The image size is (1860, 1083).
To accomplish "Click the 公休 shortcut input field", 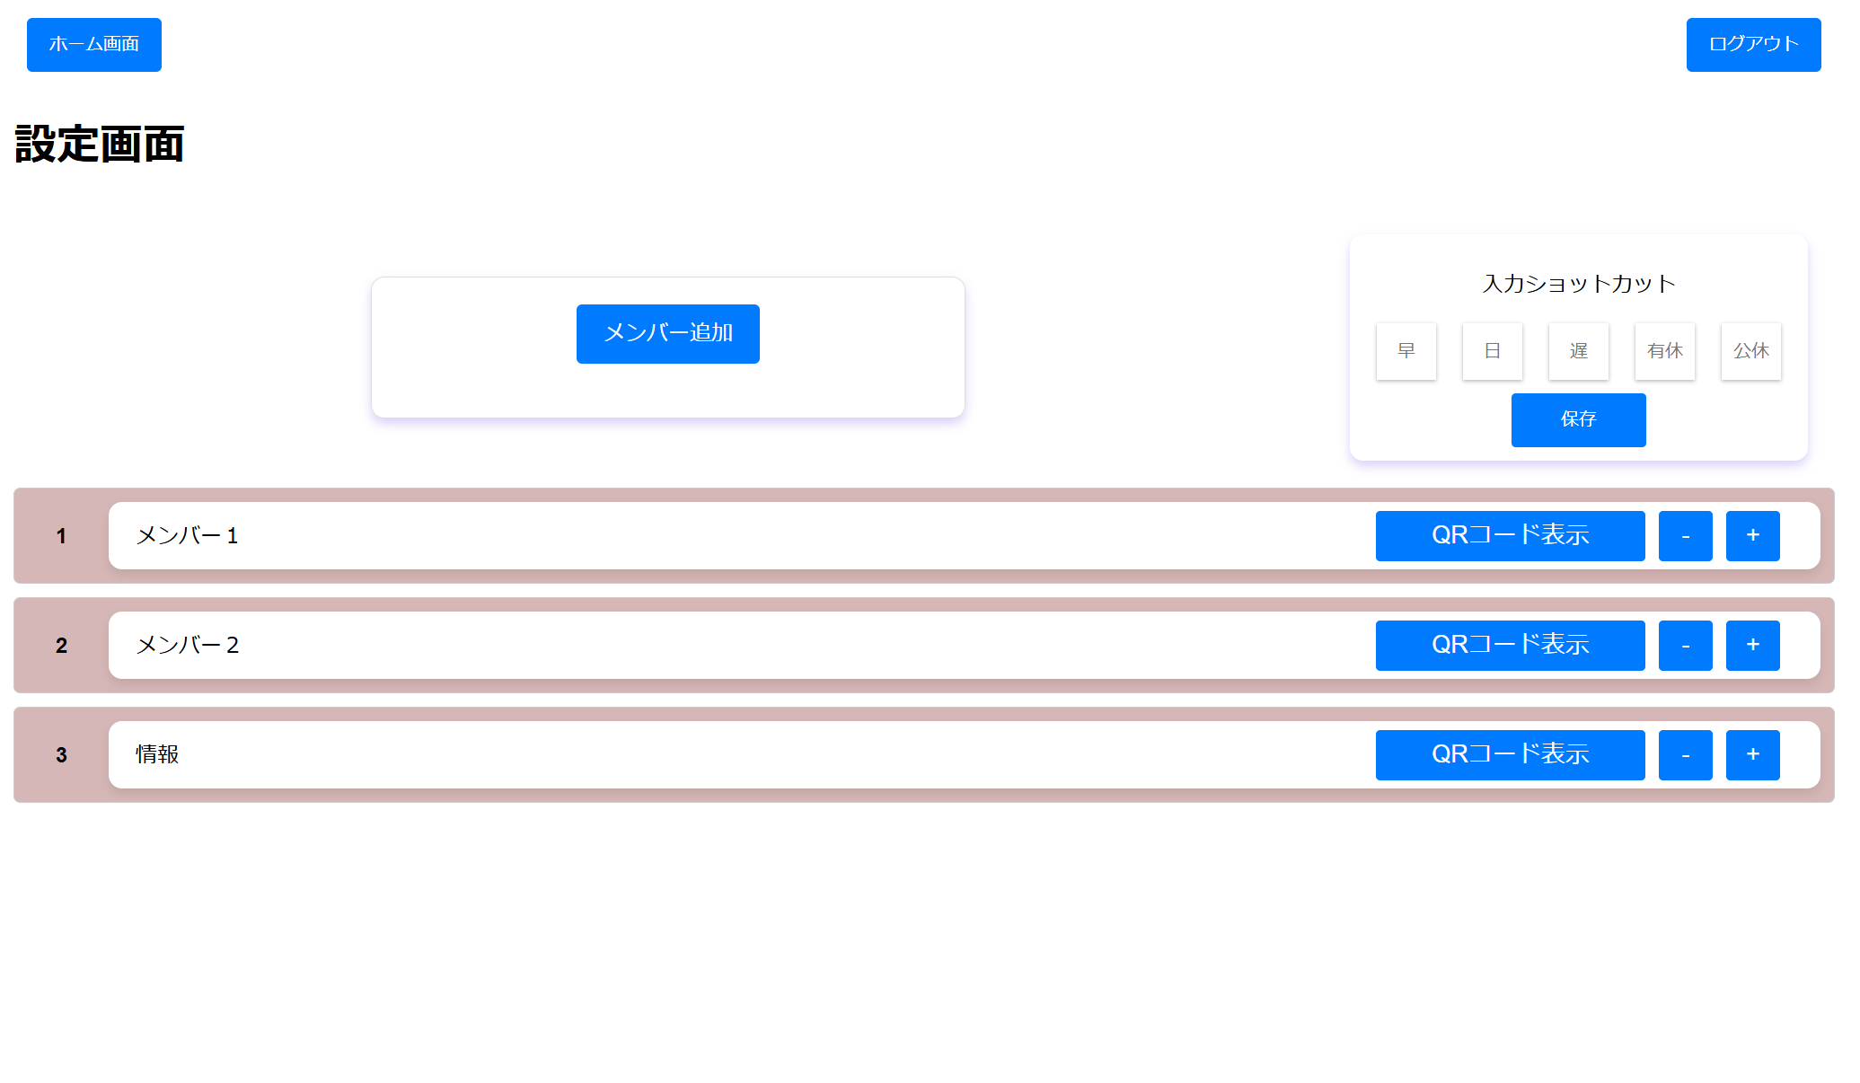I will 1751,351.
